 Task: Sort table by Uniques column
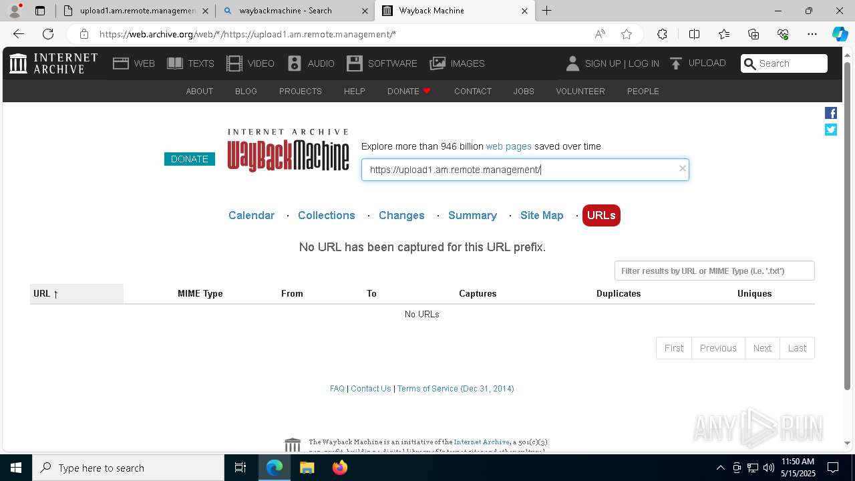(x=755, y=293)
